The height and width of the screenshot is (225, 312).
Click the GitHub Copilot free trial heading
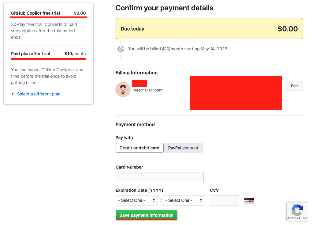coord(35,13)
